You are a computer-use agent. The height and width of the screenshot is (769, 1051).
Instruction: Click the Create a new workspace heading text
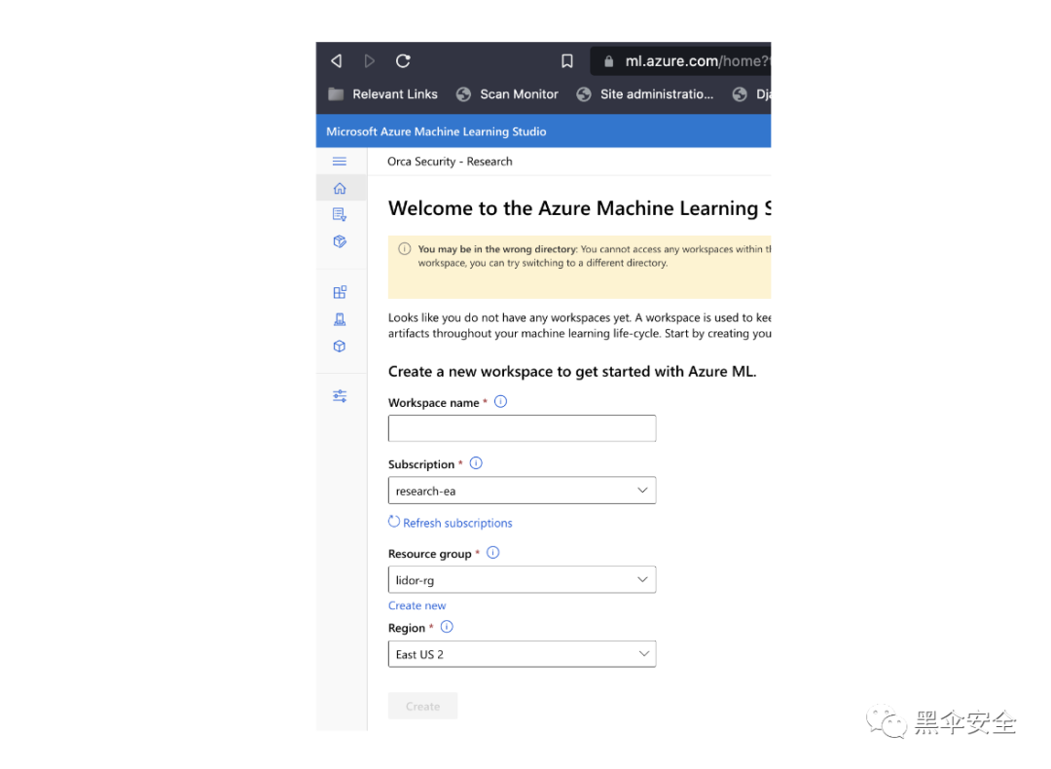click(572, 372)
